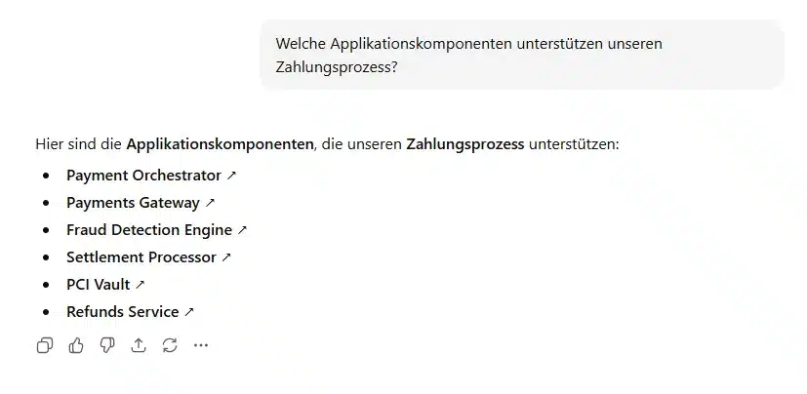Open the Fraud Detection Engine link

[149, 230]
